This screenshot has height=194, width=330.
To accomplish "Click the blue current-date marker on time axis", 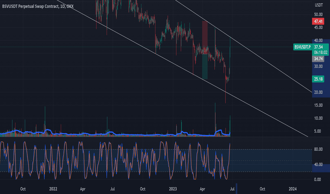I will (x=237, y=189).
